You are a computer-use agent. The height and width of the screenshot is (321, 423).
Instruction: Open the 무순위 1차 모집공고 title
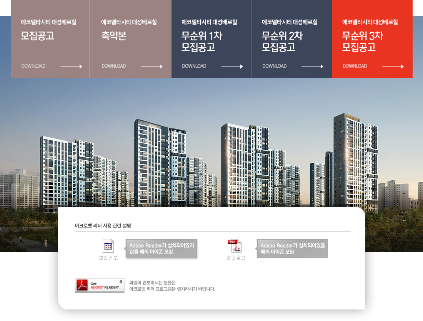202,42
